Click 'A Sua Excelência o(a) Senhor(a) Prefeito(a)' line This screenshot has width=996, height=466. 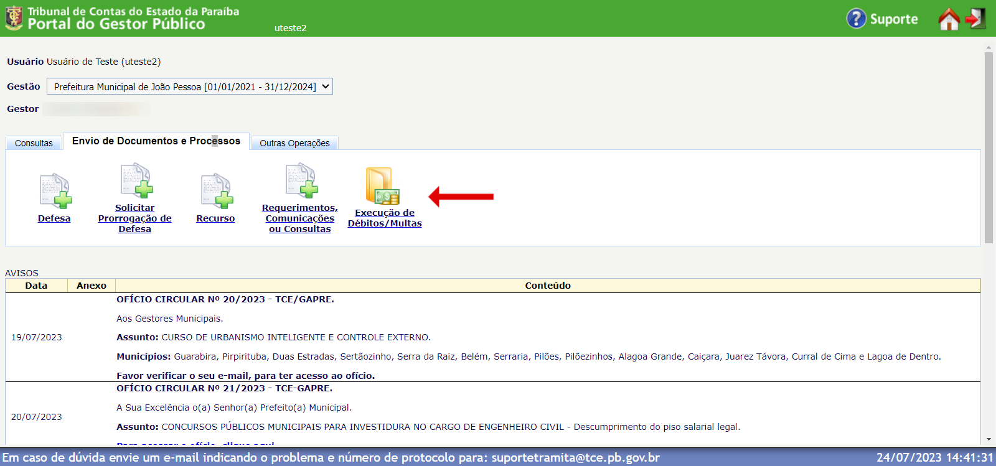234,408
